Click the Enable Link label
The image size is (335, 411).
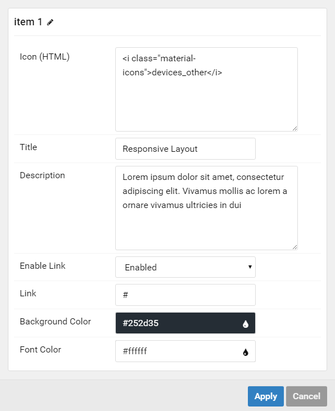(43, 266)
